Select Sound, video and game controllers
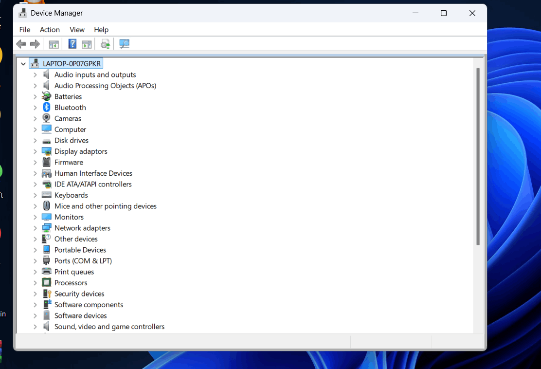 (x=109, y=327)
